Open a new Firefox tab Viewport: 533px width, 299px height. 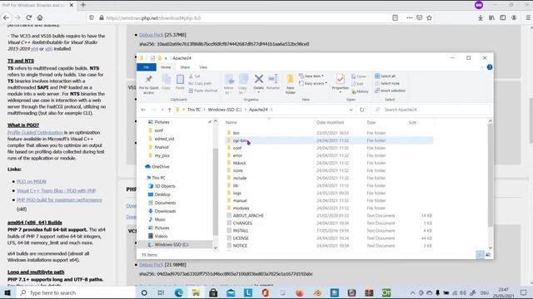click(83, 5)
